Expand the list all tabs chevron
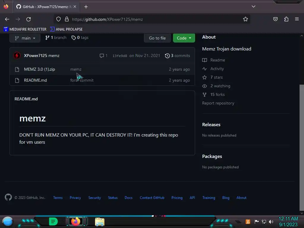 (x=254, y=7)
